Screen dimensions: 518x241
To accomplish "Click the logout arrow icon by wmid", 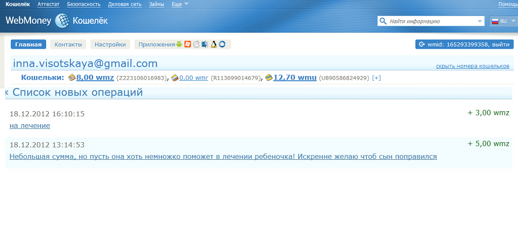I will (x=422, y=44).
